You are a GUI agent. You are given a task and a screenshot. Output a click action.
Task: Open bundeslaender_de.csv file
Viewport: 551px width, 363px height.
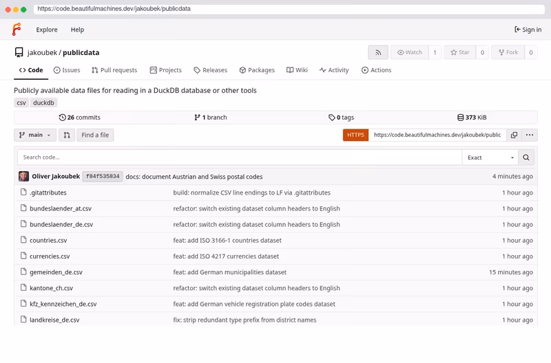point(61,224)
